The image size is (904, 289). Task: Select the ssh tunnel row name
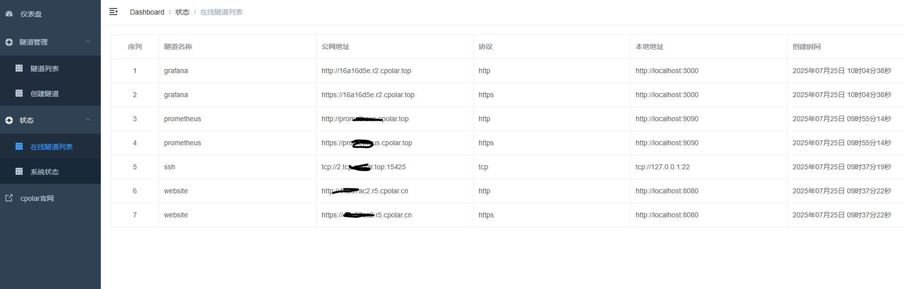[x=170, y=167]
